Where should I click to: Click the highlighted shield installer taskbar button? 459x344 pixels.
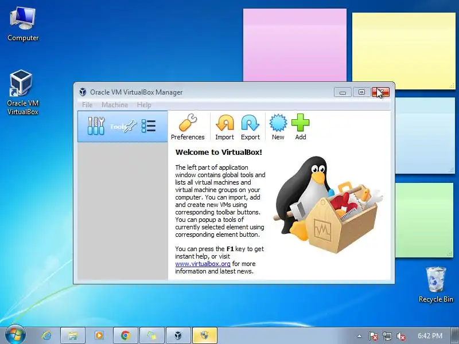(205, 335)
